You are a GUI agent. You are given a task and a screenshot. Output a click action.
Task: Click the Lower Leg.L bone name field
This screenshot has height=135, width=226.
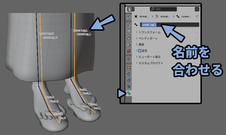click(170, 25)
